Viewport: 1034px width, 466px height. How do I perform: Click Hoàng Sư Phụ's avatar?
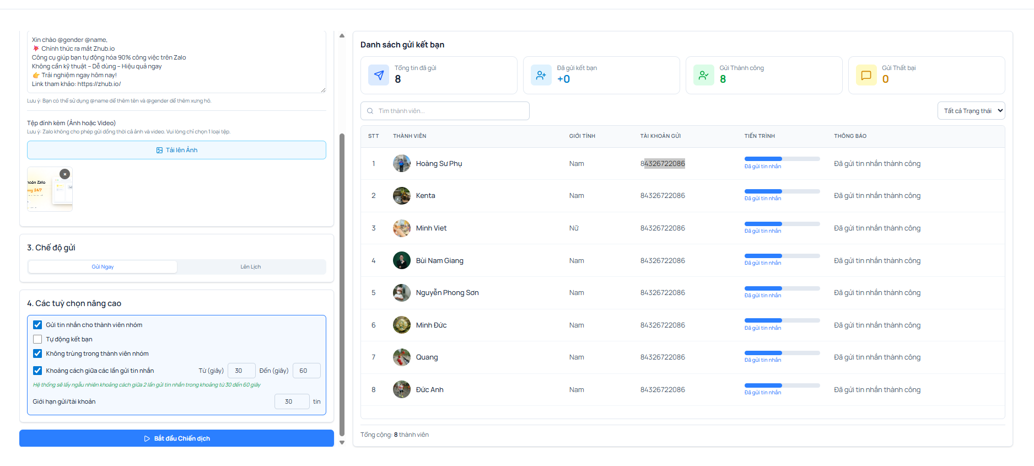coord(401,164)
